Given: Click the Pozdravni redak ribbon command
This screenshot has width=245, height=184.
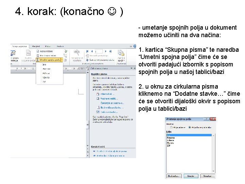Looking at the screenshot, I should click(46, 56).
